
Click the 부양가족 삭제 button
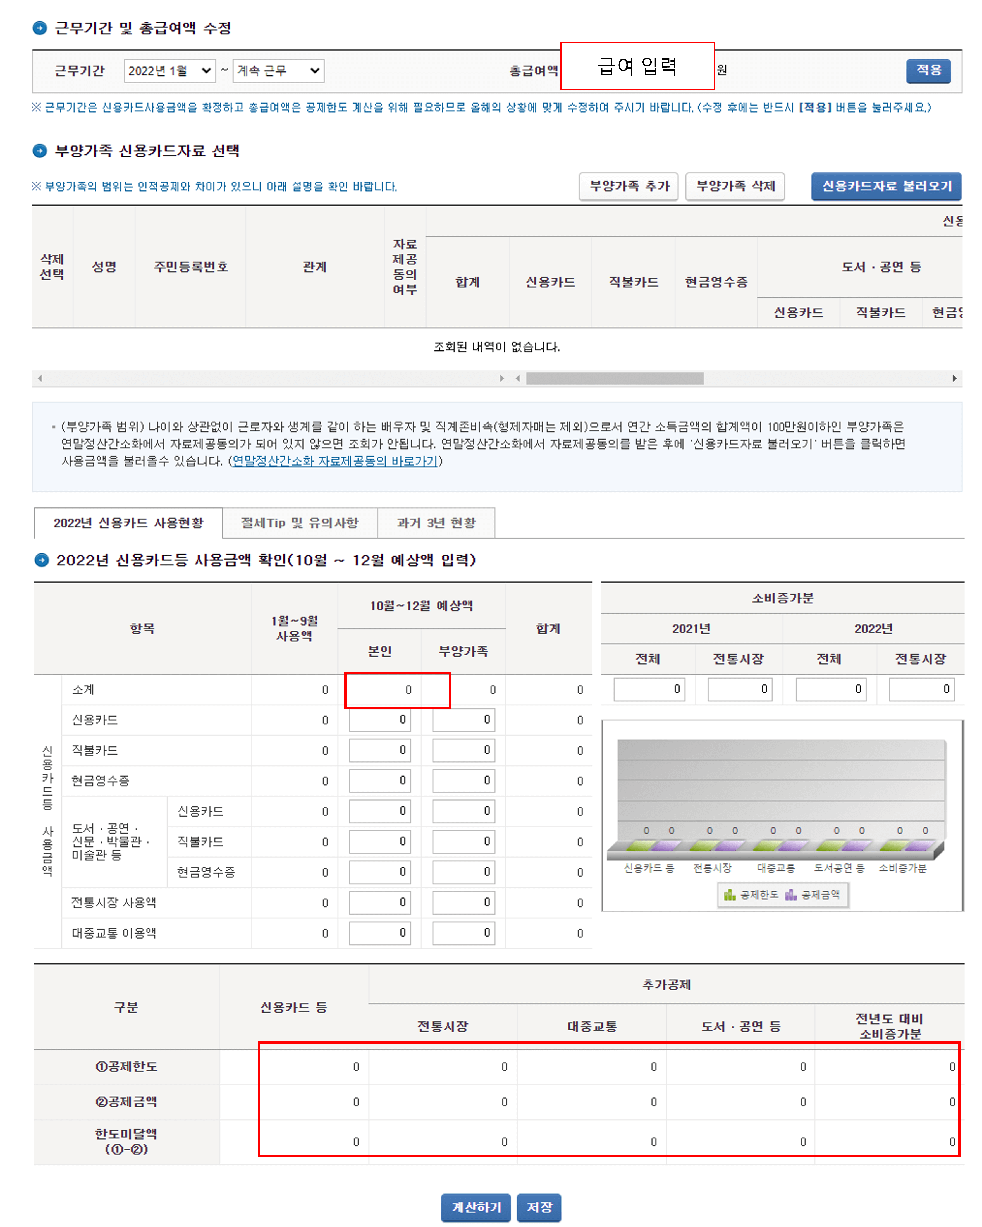click(736, 186)
